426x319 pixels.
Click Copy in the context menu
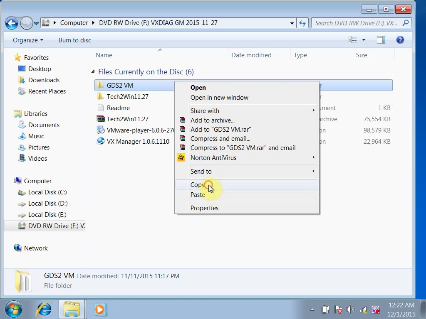[x=247, y=184]
